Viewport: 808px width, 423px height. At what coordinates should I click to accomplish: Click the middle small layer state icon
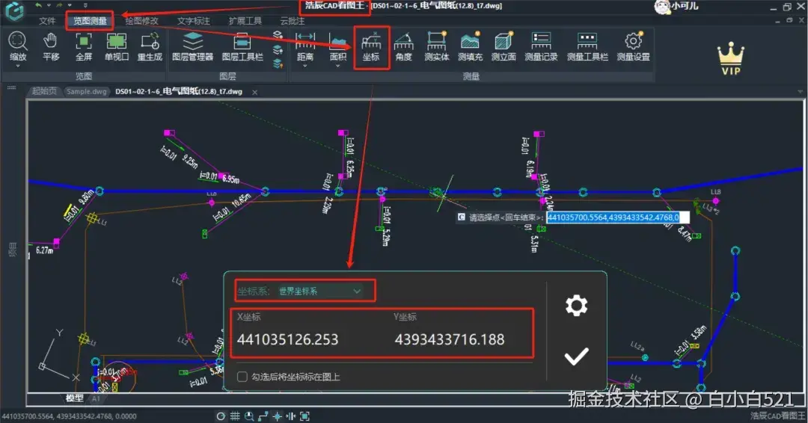278,50
